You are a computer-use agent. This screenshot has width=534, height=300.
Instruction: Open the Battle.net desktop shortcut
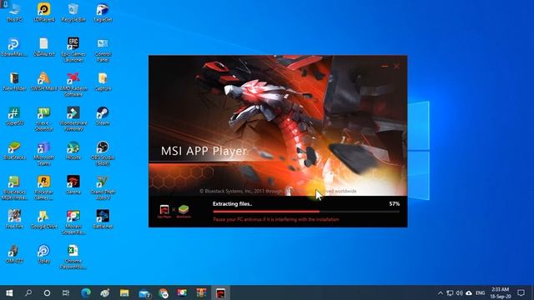click(103, 219)
